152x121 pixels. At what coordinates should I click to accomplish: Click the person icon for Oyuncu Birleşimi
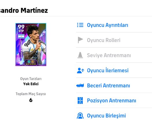tap(80, 116)
